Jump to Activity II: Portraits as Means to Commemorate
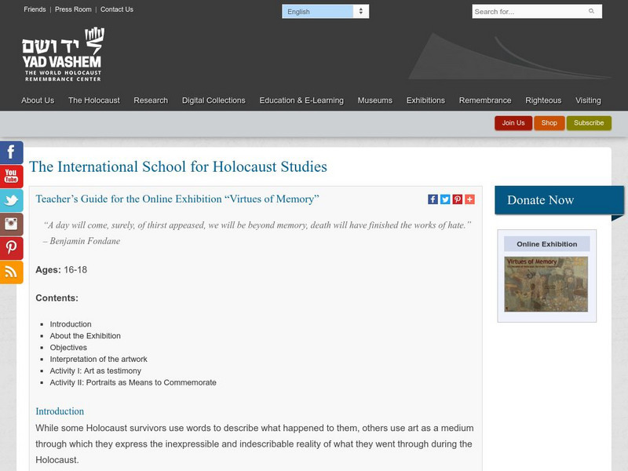This screenshot has height=471, width=628. click(x=133, y=382)
